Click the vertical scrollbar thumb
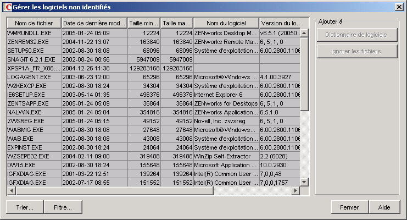407x220 pixels. (x=304, y=74)
